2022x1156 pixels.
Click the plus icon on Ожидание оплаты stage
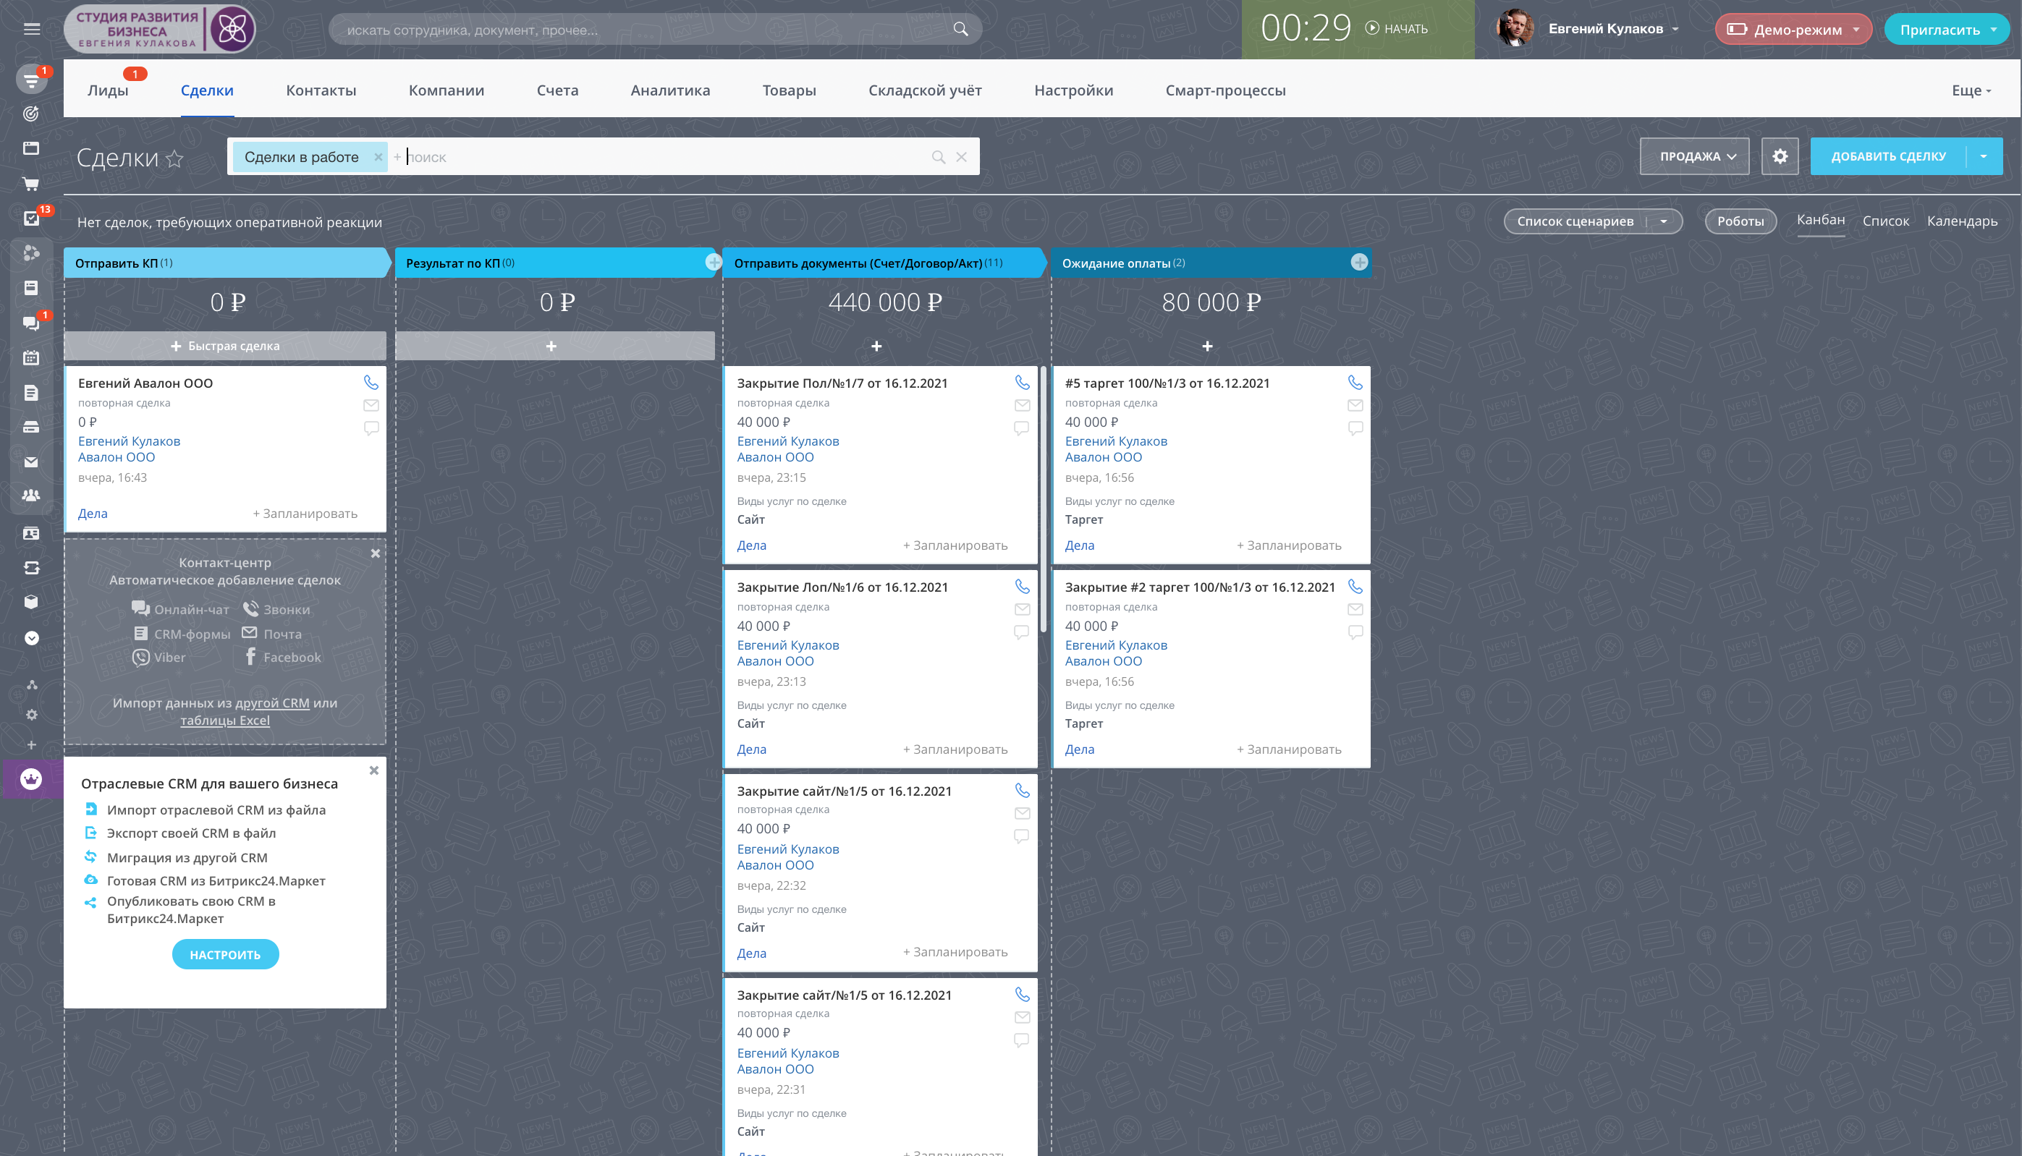click(x=1359, y=262)
